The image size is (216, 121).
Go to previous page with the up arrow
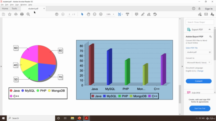[57, 14]
